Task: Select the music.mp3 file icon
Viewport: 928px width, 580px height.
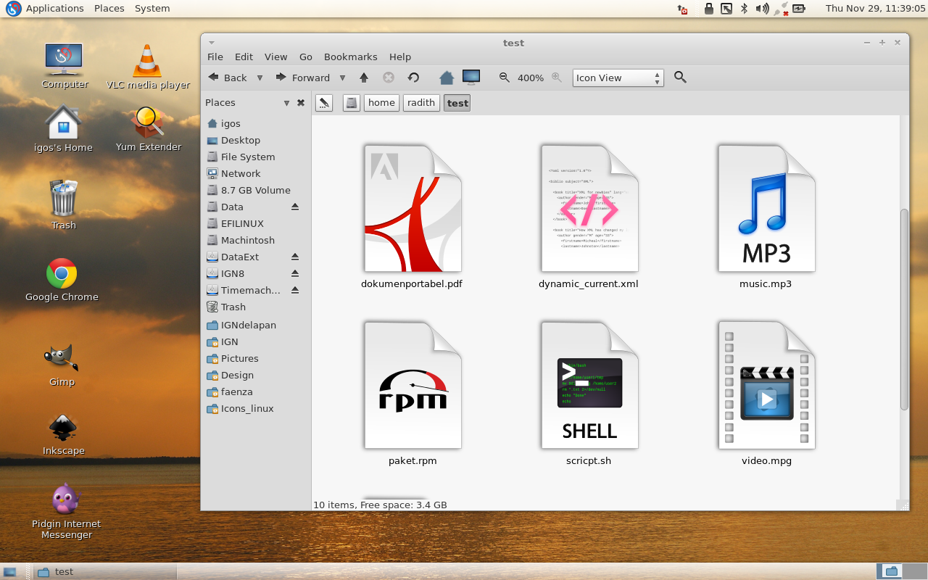Action: pos(766,208)
